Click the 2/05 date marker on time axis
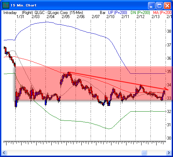 pos(66,17)
